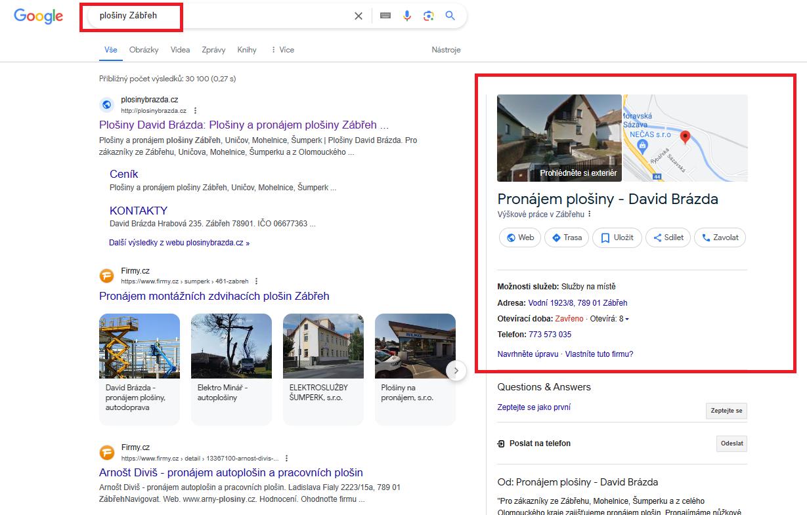Image resolution: width=807 pixels, height=515 pixels.
Task: Switch to Zprávy tab
Action: pyautogui.click(x=214, y=50)
